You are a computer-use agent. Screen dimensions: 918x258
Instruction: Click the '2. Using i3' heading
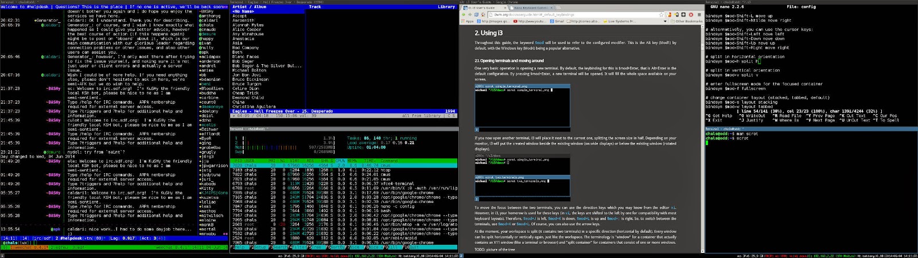(488, 33)
